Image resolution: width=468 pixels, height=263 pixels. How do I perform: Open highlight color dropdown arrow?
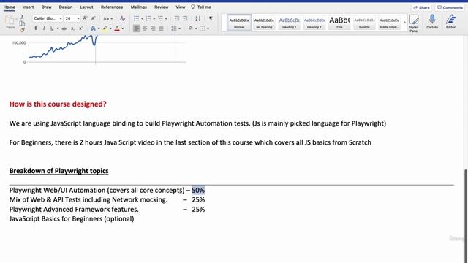tap(110, 28)
